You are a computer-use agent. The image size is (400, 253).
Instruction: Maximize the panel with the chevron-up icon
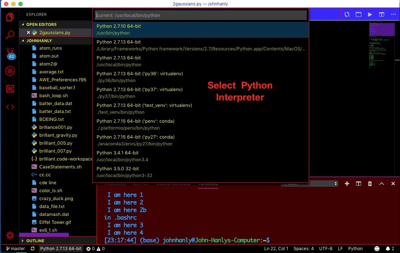click(x=381, y=184)
